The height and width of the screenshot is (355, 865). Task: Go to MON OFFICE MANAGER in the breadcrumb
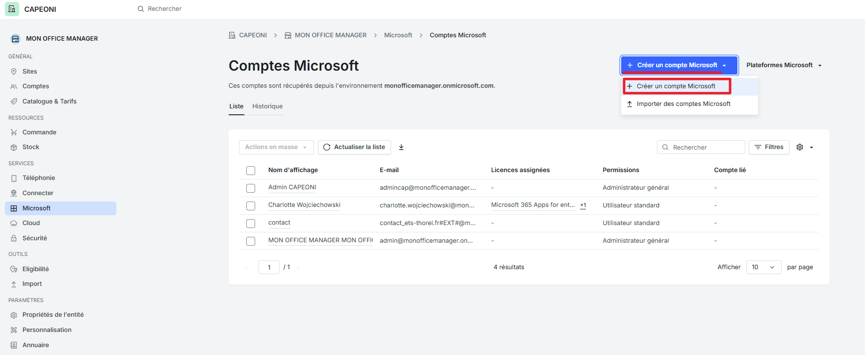331,35
